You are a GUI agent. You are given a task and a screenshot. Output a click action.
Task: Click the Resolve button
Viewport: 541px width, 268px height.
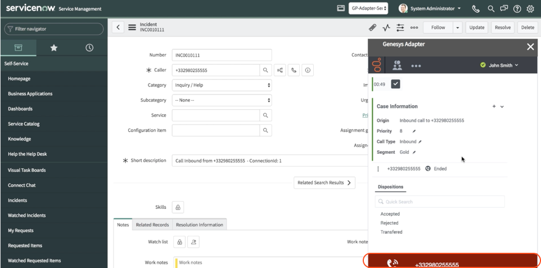coord(503,27)
